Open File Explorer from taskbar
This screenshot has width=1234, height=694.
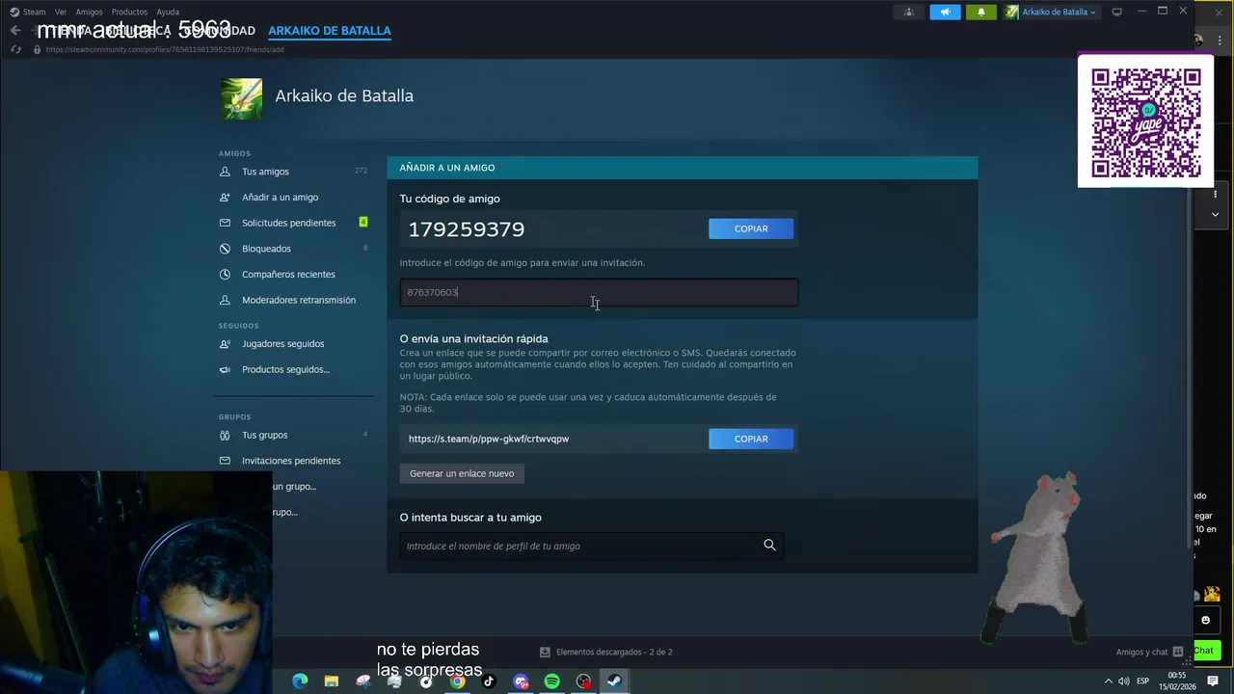tap(332, 681)
